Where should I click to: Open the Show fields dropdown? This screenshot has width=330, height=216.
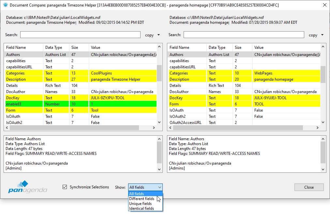[x=145, y=187]
